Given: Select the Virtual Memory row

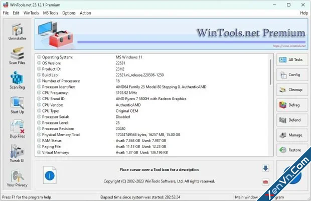Looking at the screenshot, I should tap(152, 152).
